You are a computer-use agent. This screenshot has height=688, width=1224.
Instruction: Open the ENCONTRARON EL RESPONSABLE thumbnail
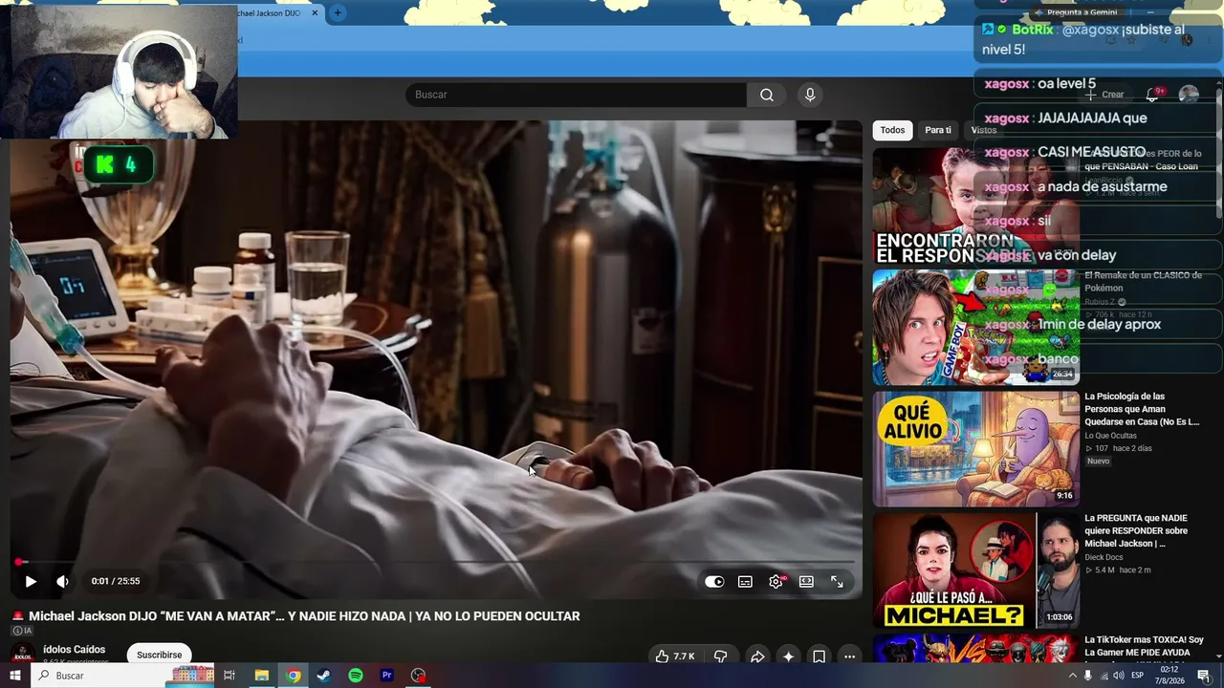(975, 205)
